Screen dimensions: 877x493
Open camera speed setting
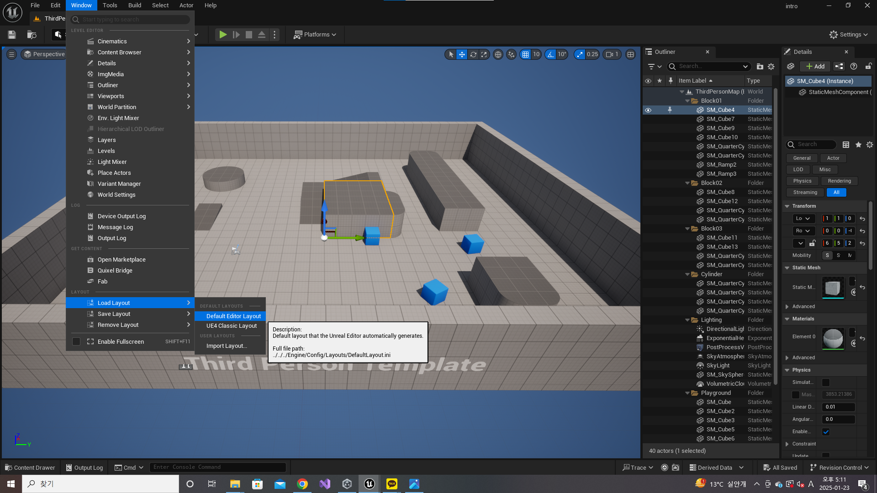(x=612, y=54)
